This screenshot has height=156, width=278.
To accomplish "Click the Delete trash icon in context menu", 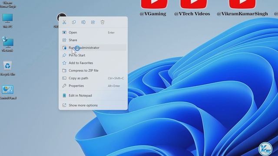I will tap(103, 22).
